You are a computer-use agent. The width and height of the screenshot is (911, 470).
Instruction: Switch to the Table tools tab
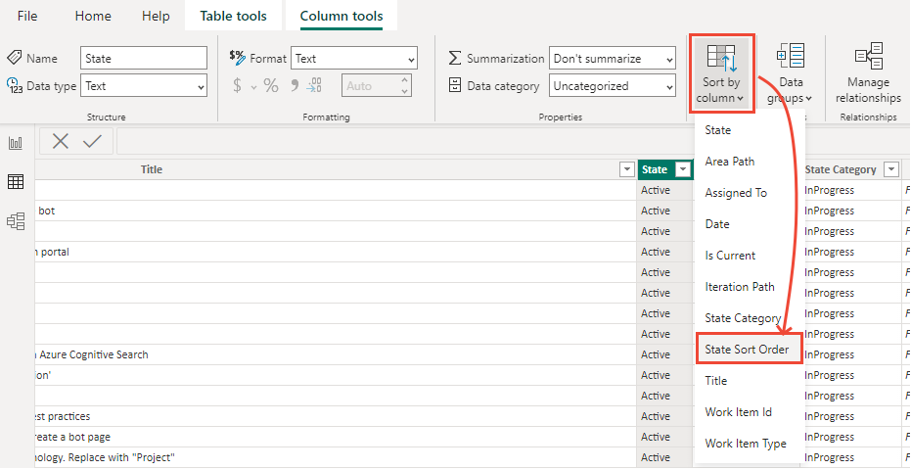(234, 16)
